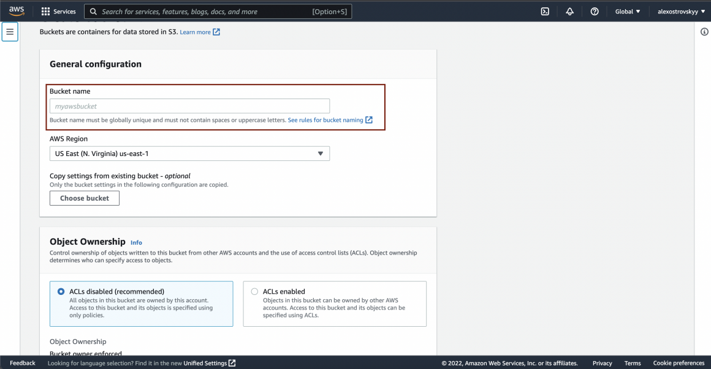Click the Object Ownership Info link

pos(136,242)
